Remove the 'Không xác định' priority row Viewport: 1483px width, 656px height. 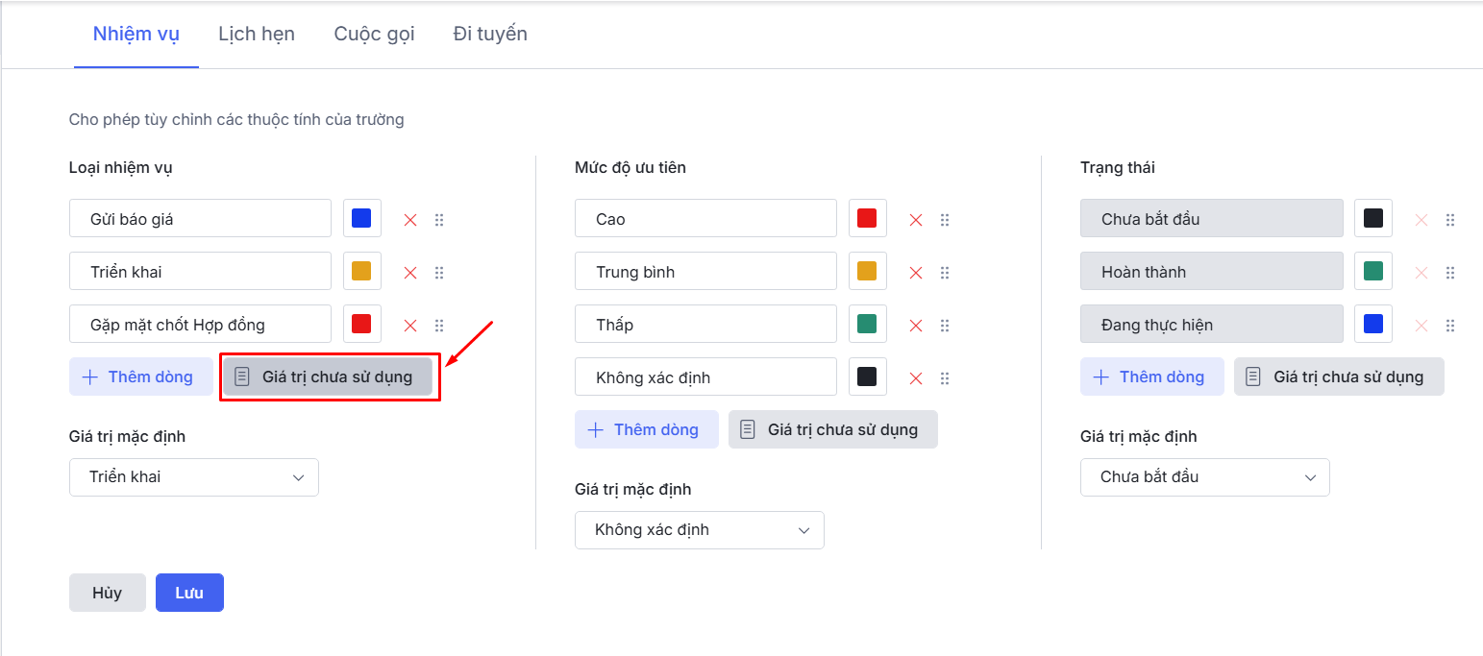tap(916, 378)
